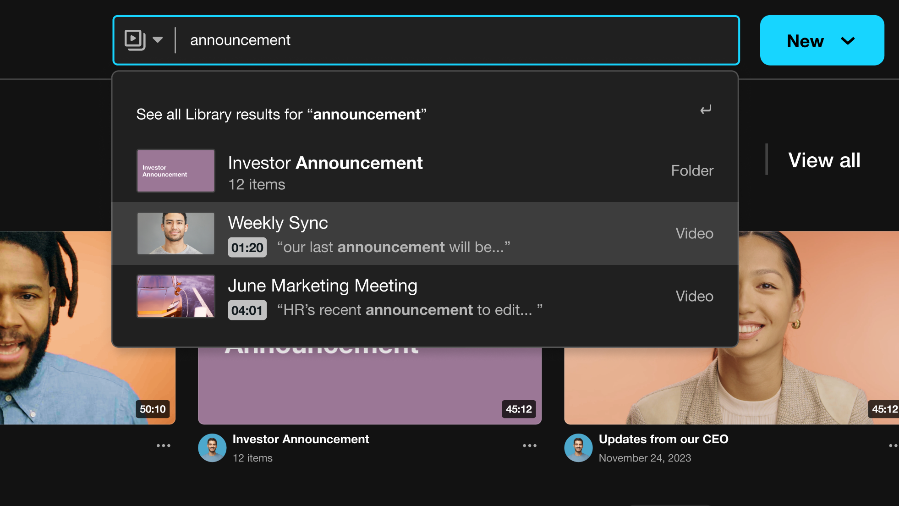
Task: Click Investor Announcement purple folder thumbnail
Action: [176, 170]
